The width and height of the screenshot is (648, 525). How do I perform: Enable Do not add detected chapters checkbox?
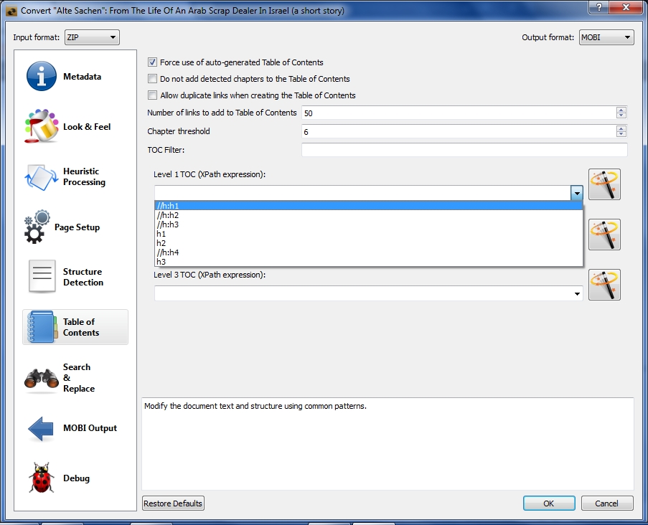153,79
